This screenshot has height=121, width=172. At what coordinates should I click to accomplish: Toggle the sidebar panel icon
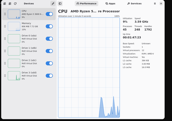(x=60, y=4)
